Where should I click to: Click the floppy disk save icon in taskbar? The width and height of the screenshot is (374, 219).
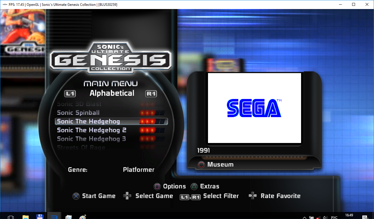(40, 217)
